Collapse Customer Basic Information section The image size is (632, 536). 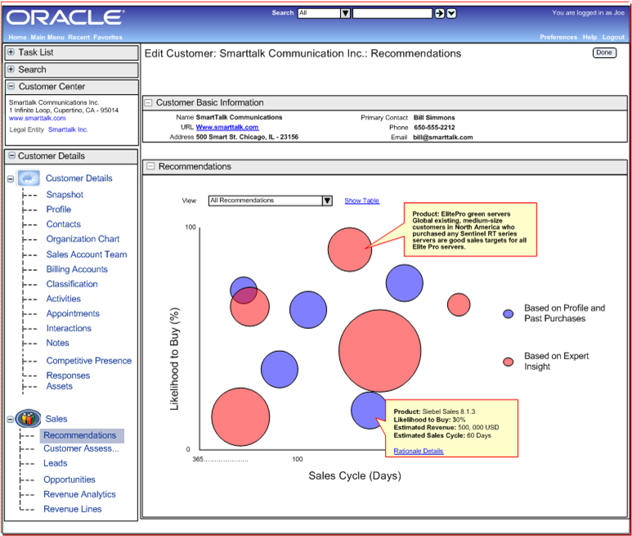coord(148,102)
